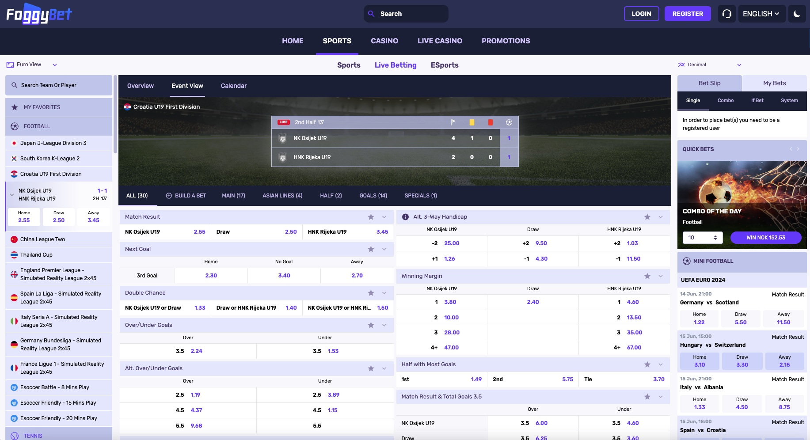810x440 pixels.
Task: Add Winning Margin market to favorites
Action: 647,276
